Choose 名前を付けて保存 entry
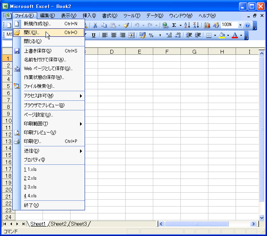The height and width of the screenshot is (236, 267). pyautogui.click(x=49, y=60)
